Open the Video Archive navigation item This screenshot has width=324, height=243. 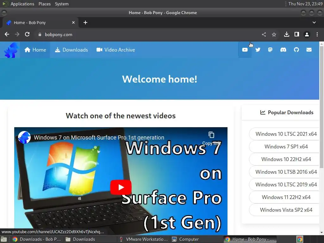point(115,50)
